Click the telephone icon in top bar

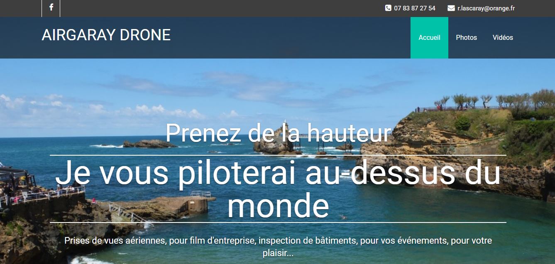[x=388, y=8]
